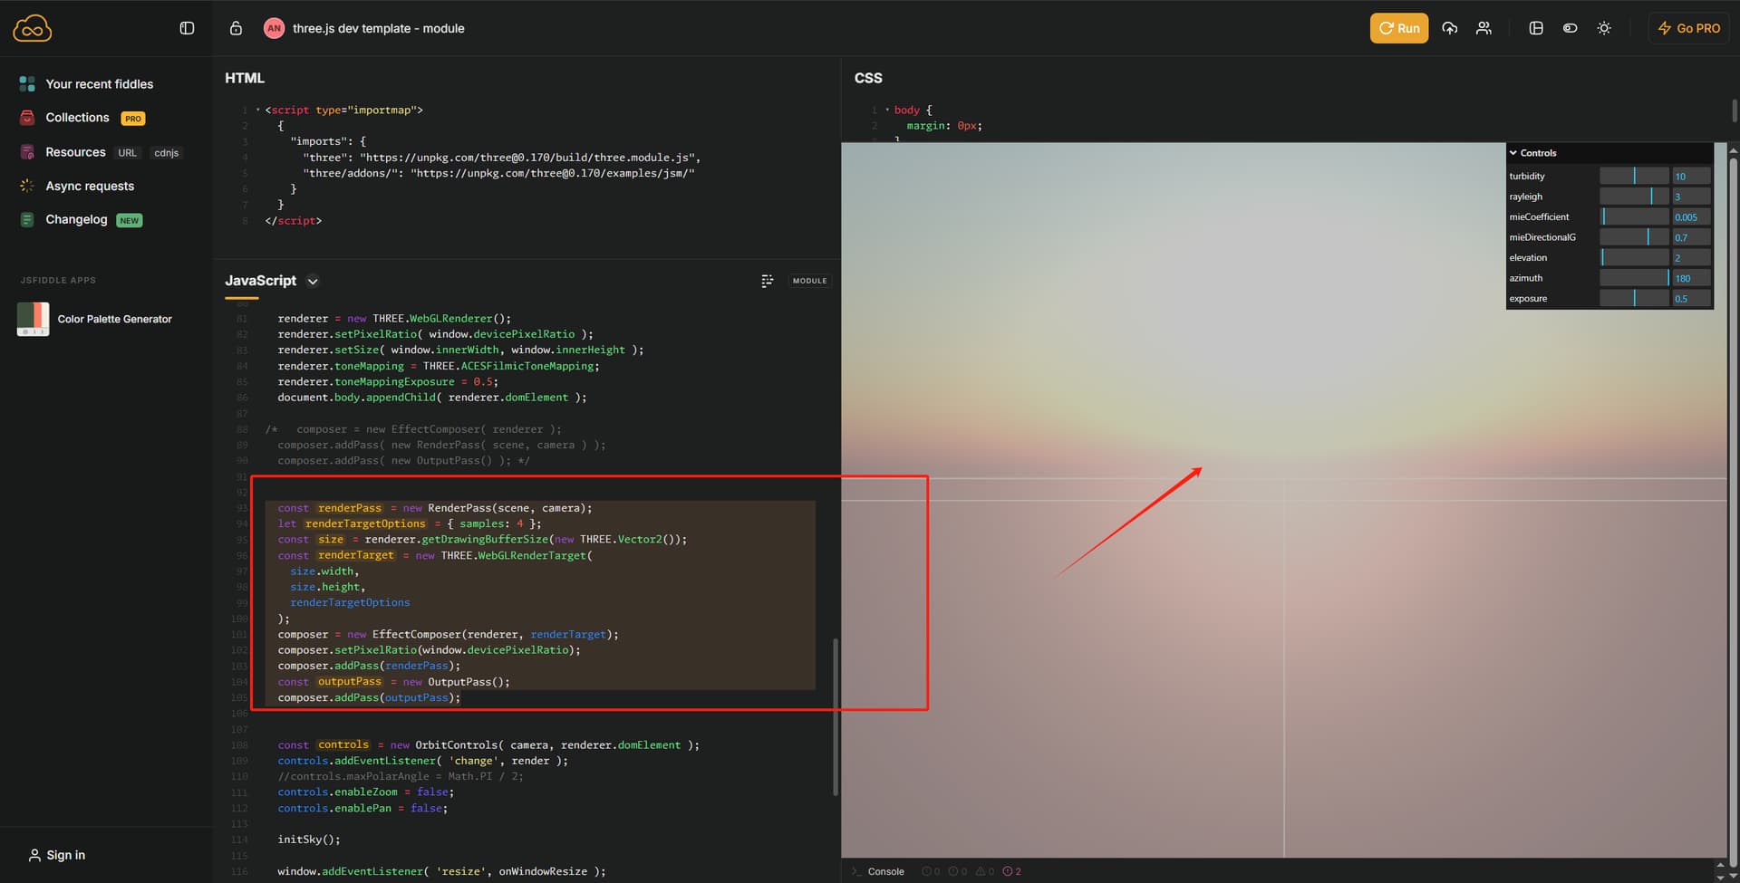Image resolution: width=1740 pixels, height=883 pixels.
Task: Click the rayleigh value field showing 3
Action: pos(1691,197)
